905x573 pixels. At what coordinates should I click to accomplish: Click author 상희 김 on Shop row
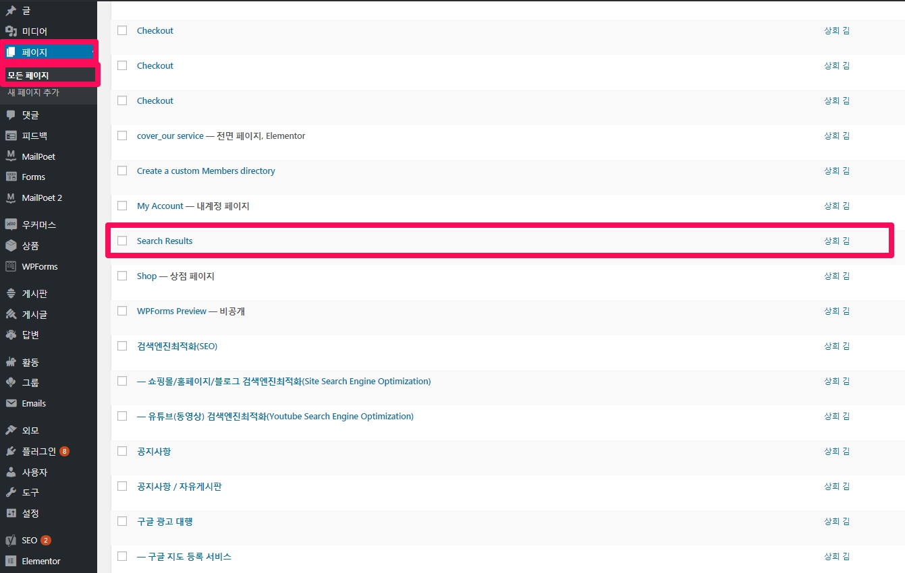tap(836, 276)
